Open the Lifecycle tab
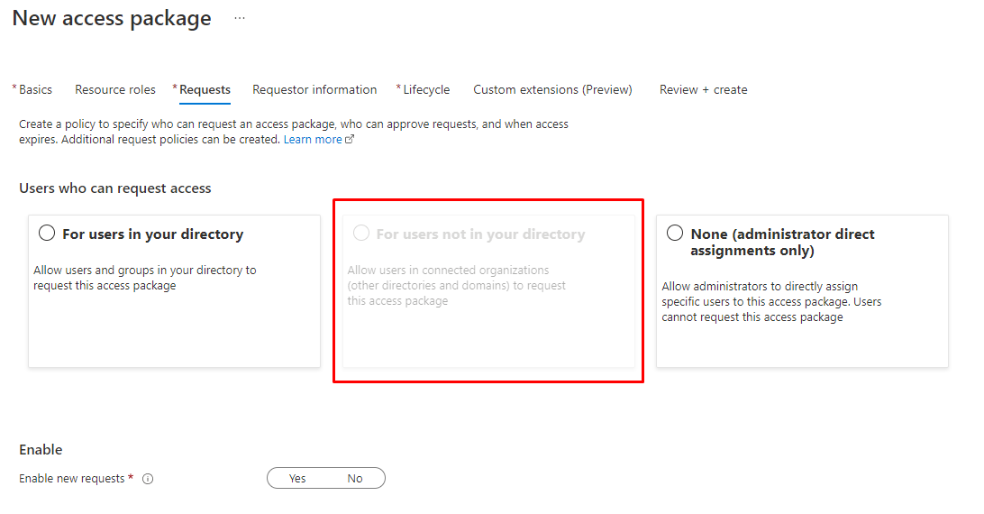The image size is (984, 514). tap(425, 89)
